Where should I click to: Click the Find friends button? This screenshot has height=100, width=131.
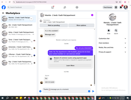coord(108,7)
